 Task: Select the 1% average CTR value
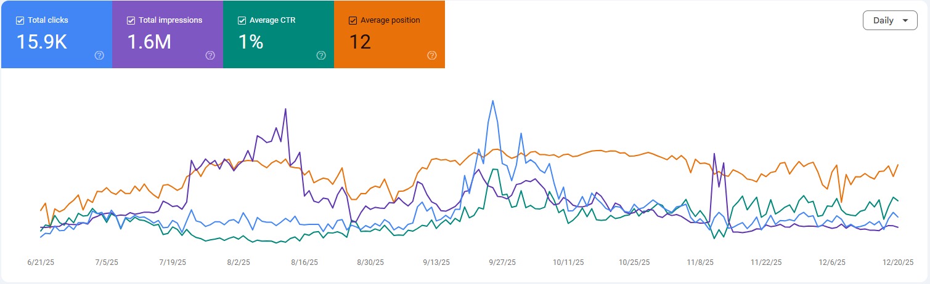(251, 42)
